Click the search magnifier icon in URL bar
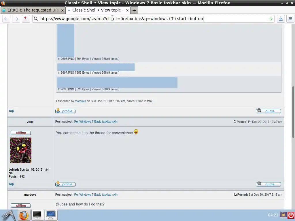This screenshot has width=295, height=221. (x=36, y=19)
